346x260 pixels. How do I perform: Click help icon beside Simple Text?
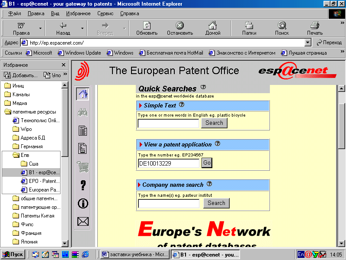click(182, 104)
